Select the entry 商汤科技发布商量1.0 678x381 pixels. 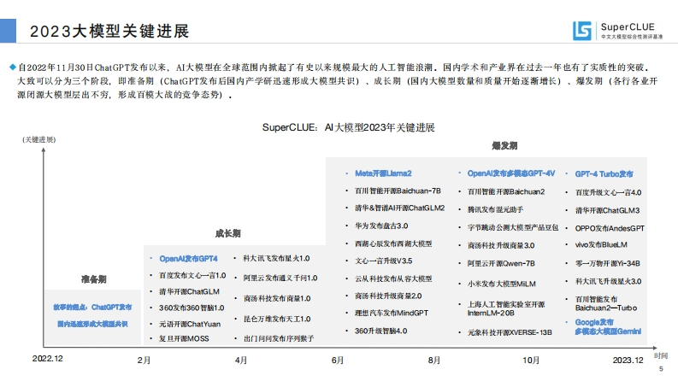click(277, 298)
